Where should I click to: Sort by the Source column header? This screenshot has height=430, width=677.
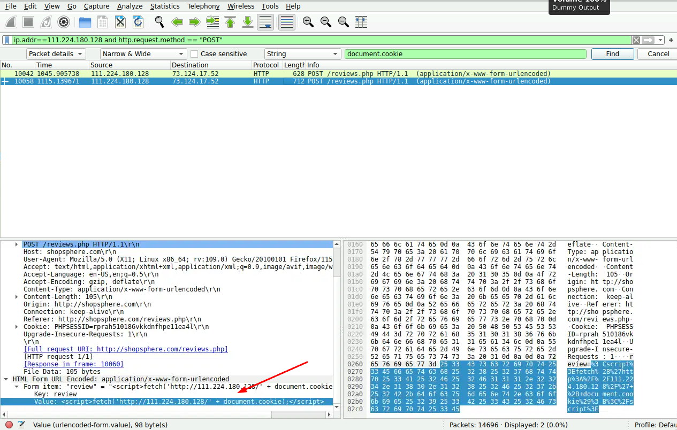click(129, 65)
